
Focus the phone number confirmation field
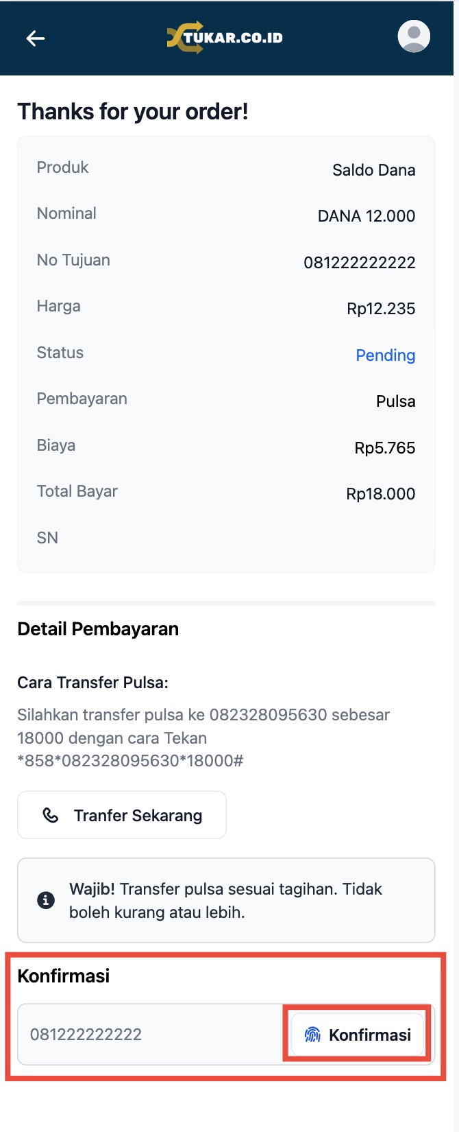point(151,1035)
